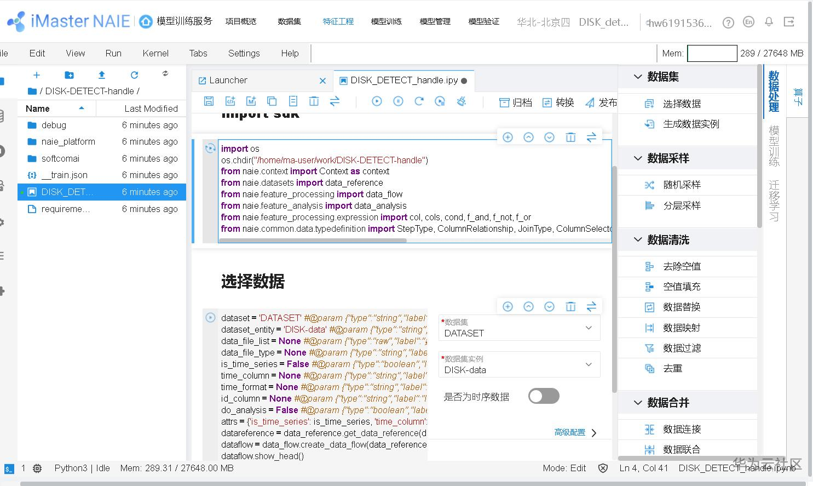Open the Settings menu
Viewport: 813px width, 486px height.
244,53
